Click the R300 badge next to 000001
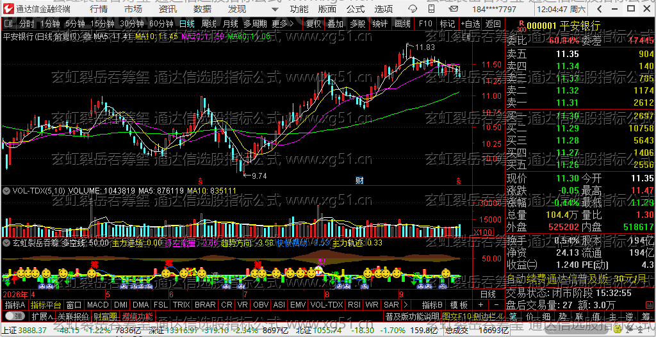The height and width of the screenshot is (337, 656). 521,26
